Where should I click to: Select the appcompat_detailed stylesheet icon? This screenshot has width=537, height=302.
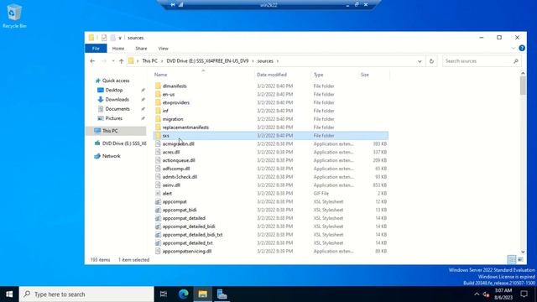click(158, 218)
